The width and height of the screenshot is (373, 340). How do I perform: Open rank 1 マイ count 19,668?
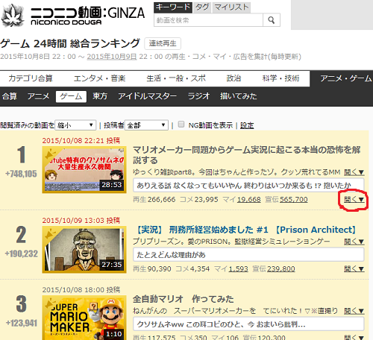tap(249, 200)
